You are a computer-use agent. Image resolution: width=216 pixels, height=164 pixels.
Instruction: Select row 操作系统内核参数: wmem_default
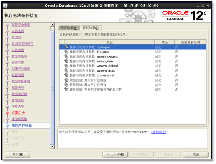click(133, 66)
